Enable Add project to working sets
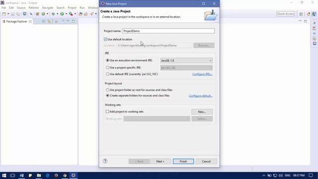 107,111
